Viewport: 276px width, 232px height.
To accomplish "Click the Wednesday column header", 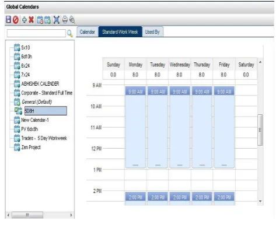I will click(180, 65).
